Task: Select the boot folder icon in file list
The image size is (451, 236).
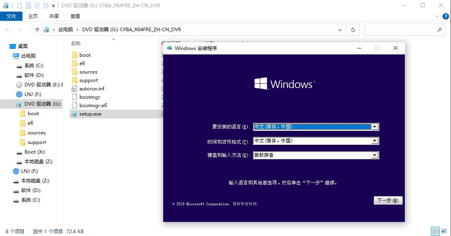Action: click(75, 55)
